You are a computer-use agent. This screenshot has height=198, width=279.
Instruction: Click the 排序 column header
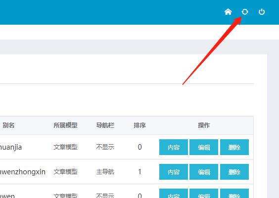tap(139, 125)
